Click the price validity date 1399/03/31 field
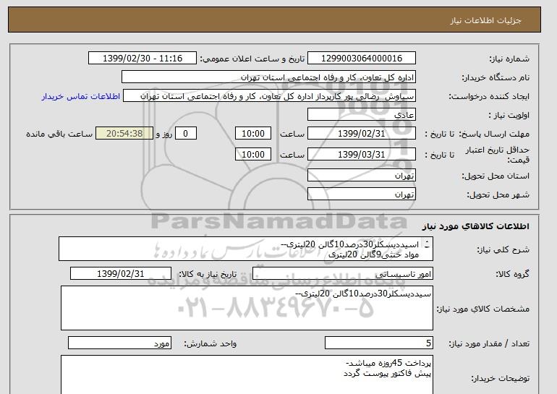 click(361, 155)
